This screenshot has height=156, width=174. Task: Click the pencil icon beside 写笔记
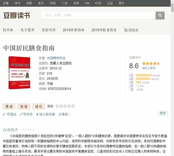pyautogui.click(x=4, y=114)
